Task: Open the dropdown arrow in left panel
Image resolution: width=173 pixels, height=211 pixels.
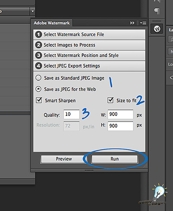Action: (32, 11)
